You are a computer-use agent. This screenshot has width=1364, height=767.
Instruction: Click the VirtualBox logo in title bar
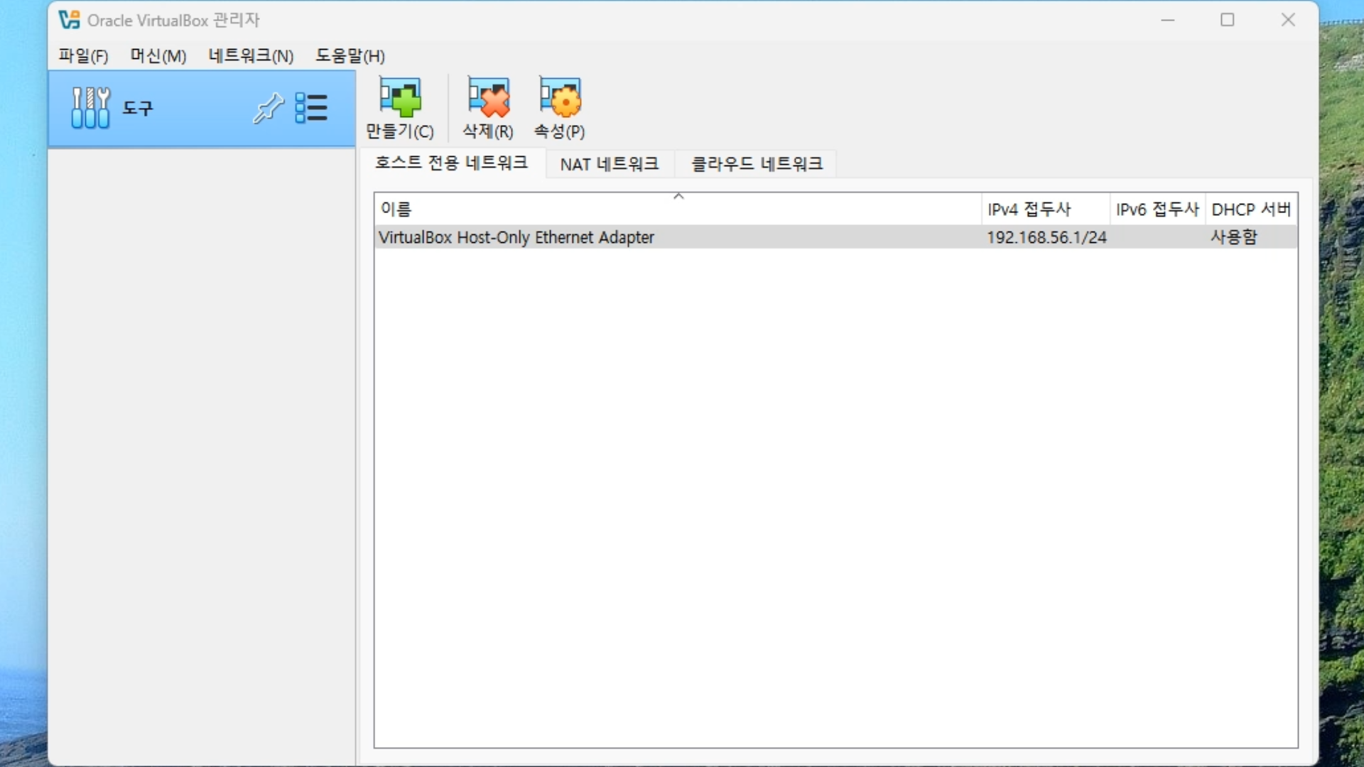click(x=69, y=20)
